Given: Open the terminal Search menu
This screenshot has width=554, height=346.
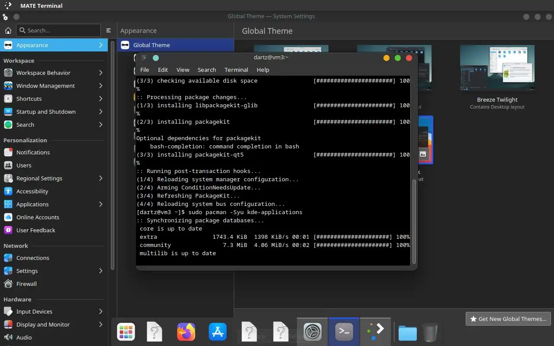Looking at the screenshot, I should coord(206,70).
